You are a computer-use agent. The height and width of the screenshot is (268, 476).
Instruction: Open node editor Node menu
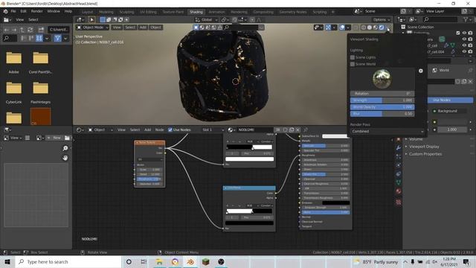pyautogui.click(x=160, y=130)
